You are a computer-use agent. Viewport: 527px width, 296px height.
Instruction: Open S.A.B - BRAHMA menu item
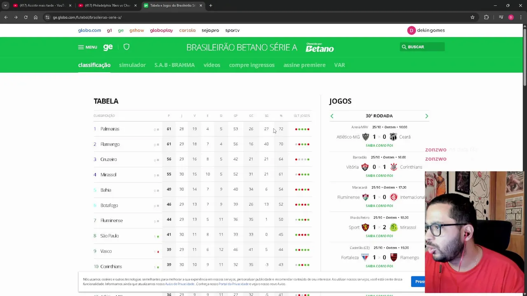click(x=175, y=65)
